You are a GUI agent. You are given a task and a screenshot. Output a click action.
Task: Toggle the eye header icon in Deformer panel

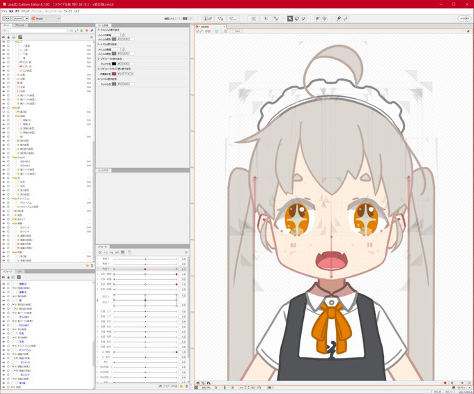pos(3,277)
